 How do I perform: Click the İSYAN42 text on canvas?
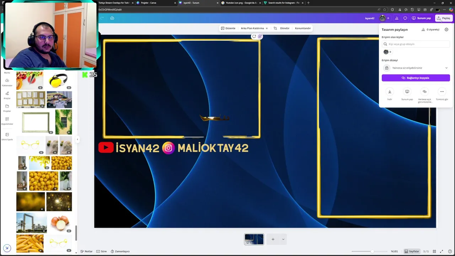click(x=138, y=148)
